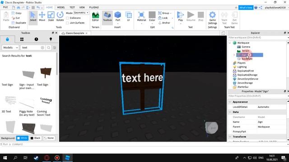Select the wooden Text Sign model thumbnail
Image resolution: width=289 pixels, height=162 pixels.
pyautogui.click(x=46, y=72)
